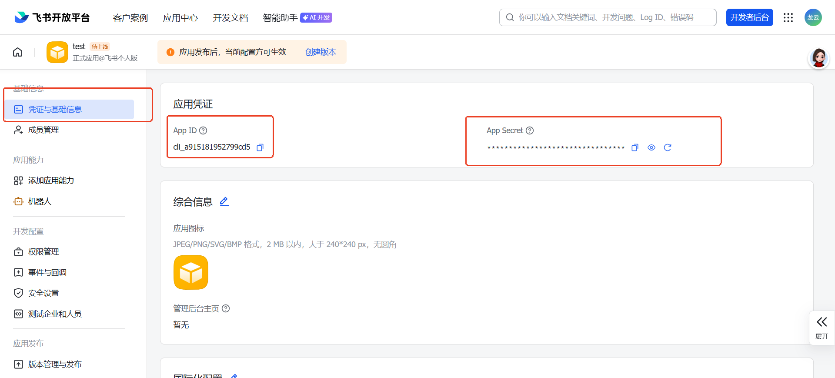Viewport: 835px width, 378px height.
Task: Click App ID help question mark
Action: 203,130
